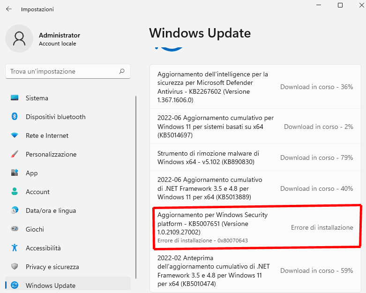This screenshot has height=293, width=366.
Task: Click the Data/ora e lingua clock icon
Action: point(15,210)
